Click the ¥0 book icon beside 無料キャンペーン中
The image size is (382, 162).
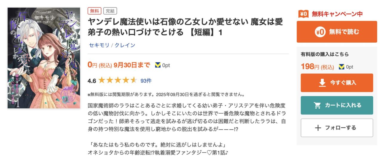coord(303,14)
